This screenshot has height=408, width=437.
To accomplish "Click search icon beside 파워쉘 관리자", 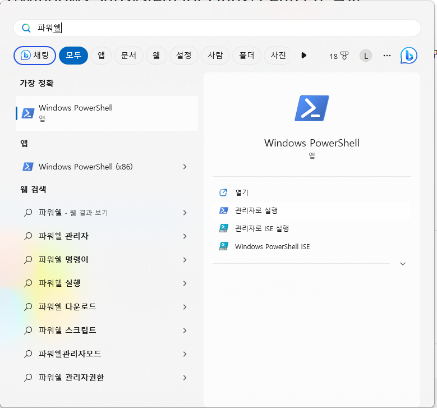I will click(x=28, y=236).
